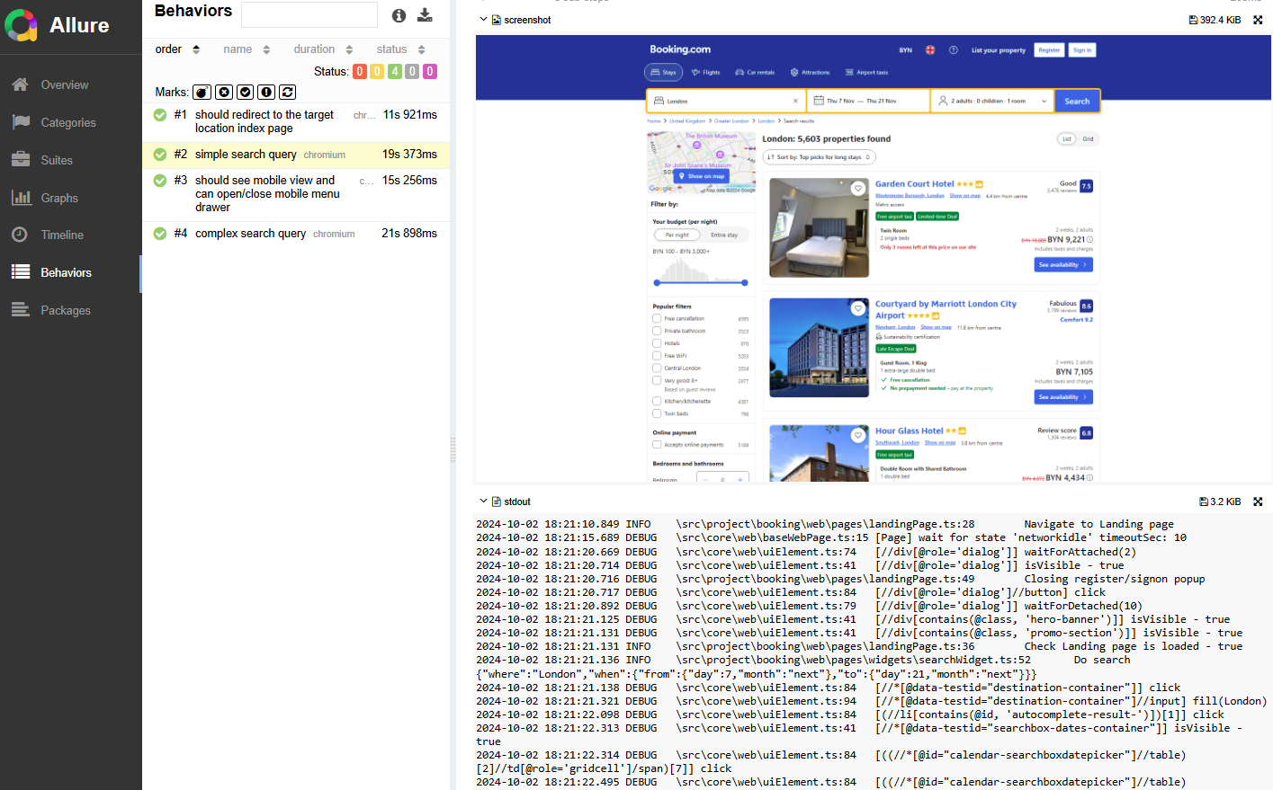Open the Sort by Top picks dropdown
Viewport: 1273px width, 790px height.
[820, 157]
